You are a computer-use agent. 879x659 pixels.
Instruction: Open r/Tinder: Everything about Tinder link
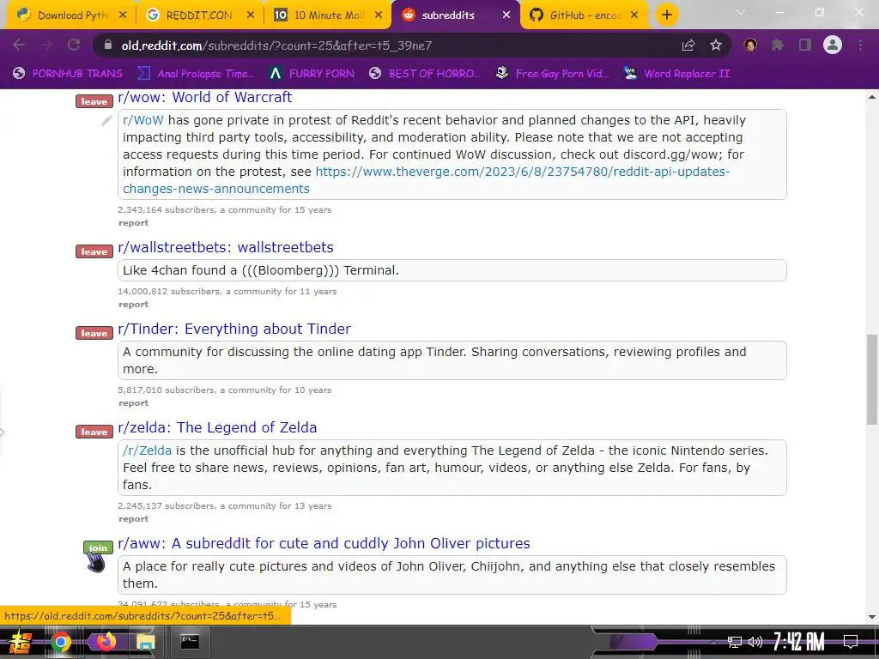234,329
